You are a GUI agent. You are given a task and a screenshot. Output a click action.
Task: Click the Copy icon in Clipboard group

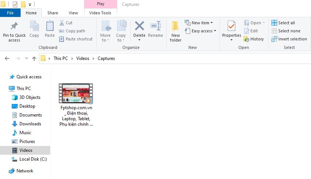pyautogui.click(x=34, y=26)
